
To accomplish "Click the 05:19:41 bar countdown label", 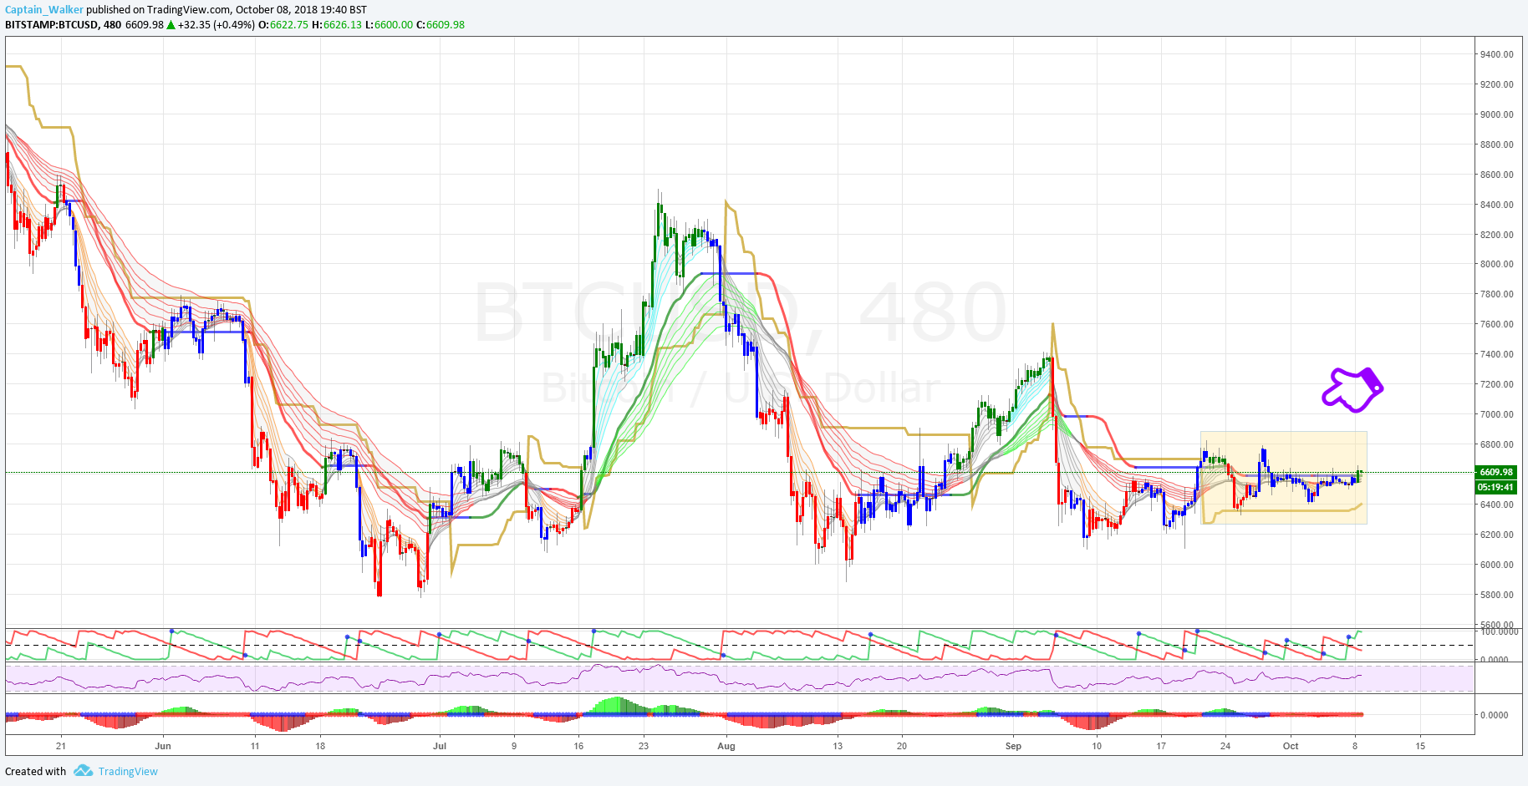I will pos(1496,487).
